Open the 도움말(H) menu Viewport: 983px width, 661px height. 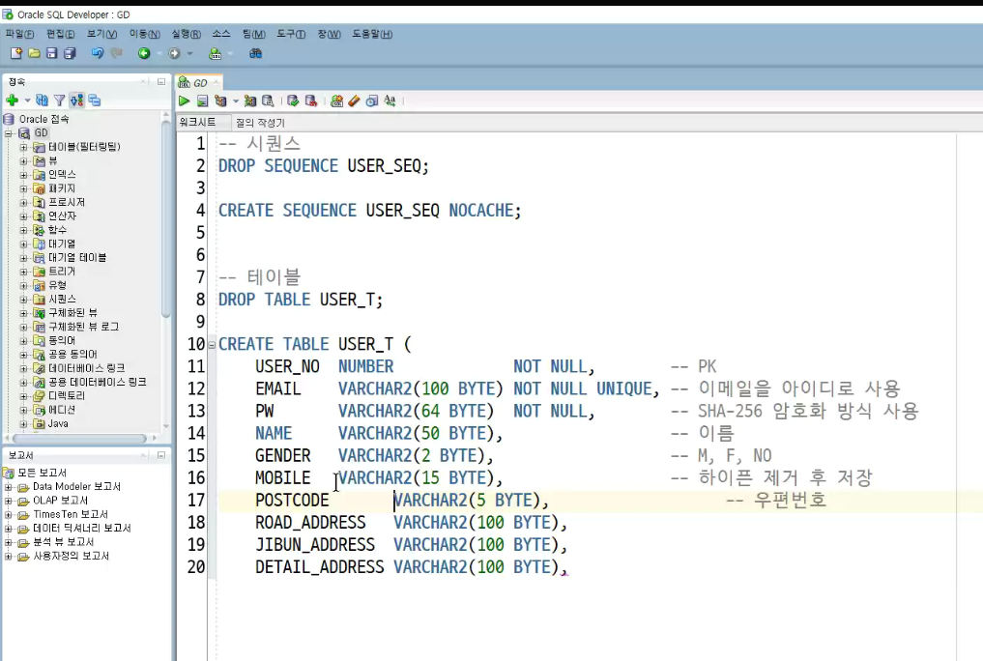tap(372, 34)
